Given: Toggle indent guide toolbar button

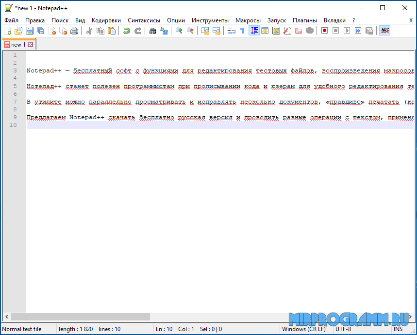Looking at the screenshot, I should tap(254, 31).
